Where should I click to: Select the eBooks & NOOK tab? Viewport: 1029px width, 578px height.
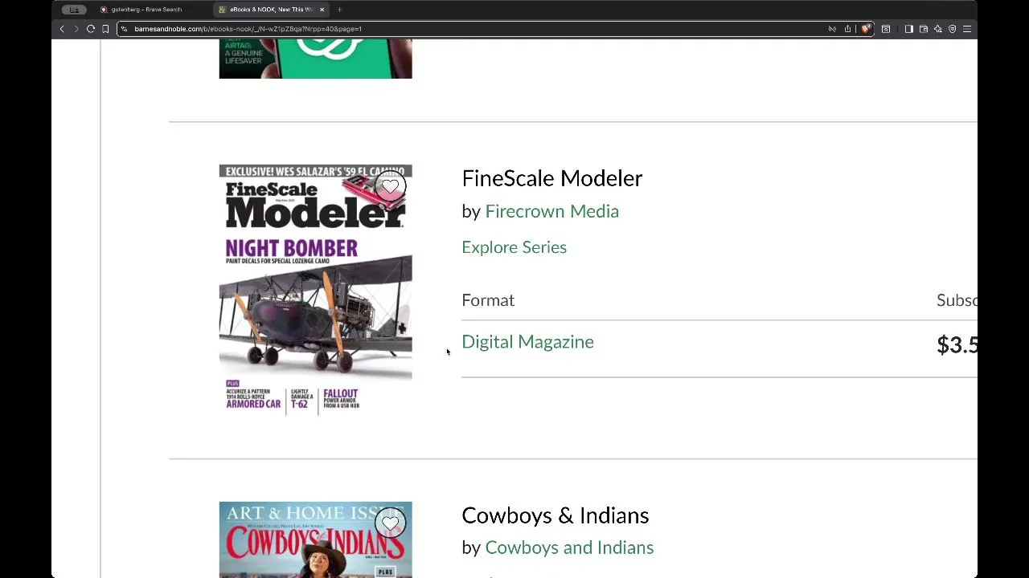tap(271, 10)
